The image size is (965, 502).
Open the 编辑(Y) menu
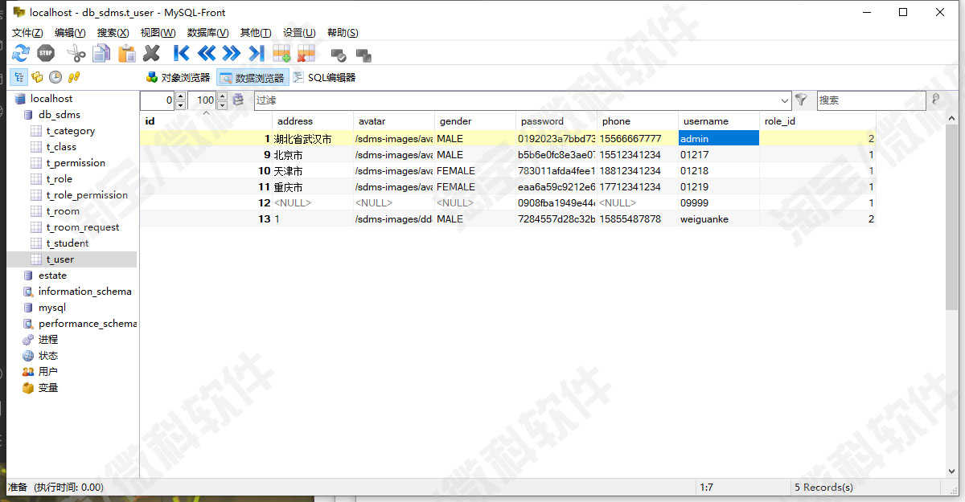tap(70, 32)
